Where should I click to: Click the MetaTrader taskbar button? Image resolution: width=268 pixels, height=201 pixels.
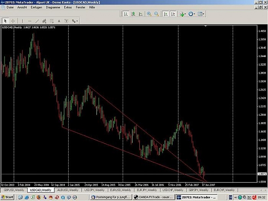[x=196, y=197]
